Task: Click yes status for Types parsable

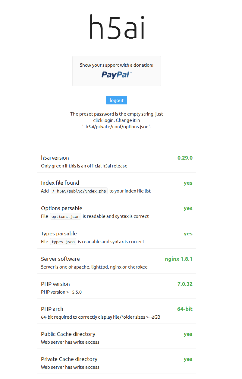Action: [x=188, y=234]
